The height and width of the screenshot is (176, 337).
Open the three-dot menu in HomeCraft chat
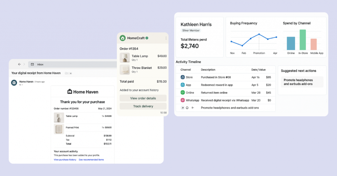click(x=166, y=38)
